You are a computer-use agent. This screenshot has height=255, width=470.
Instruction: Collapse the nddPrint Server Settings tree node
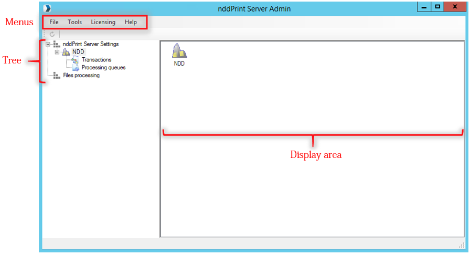point(48,45)
